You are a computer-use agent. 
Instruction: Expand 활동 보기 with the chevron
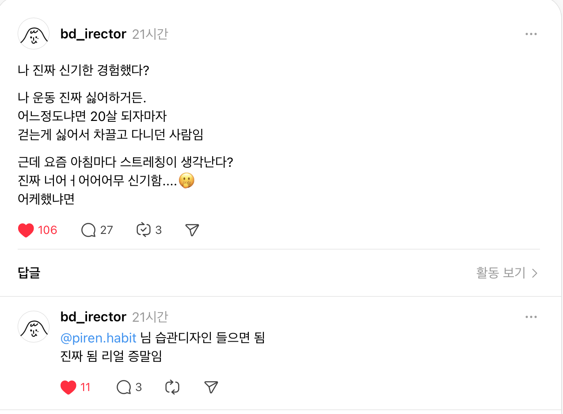pos(534,273)
